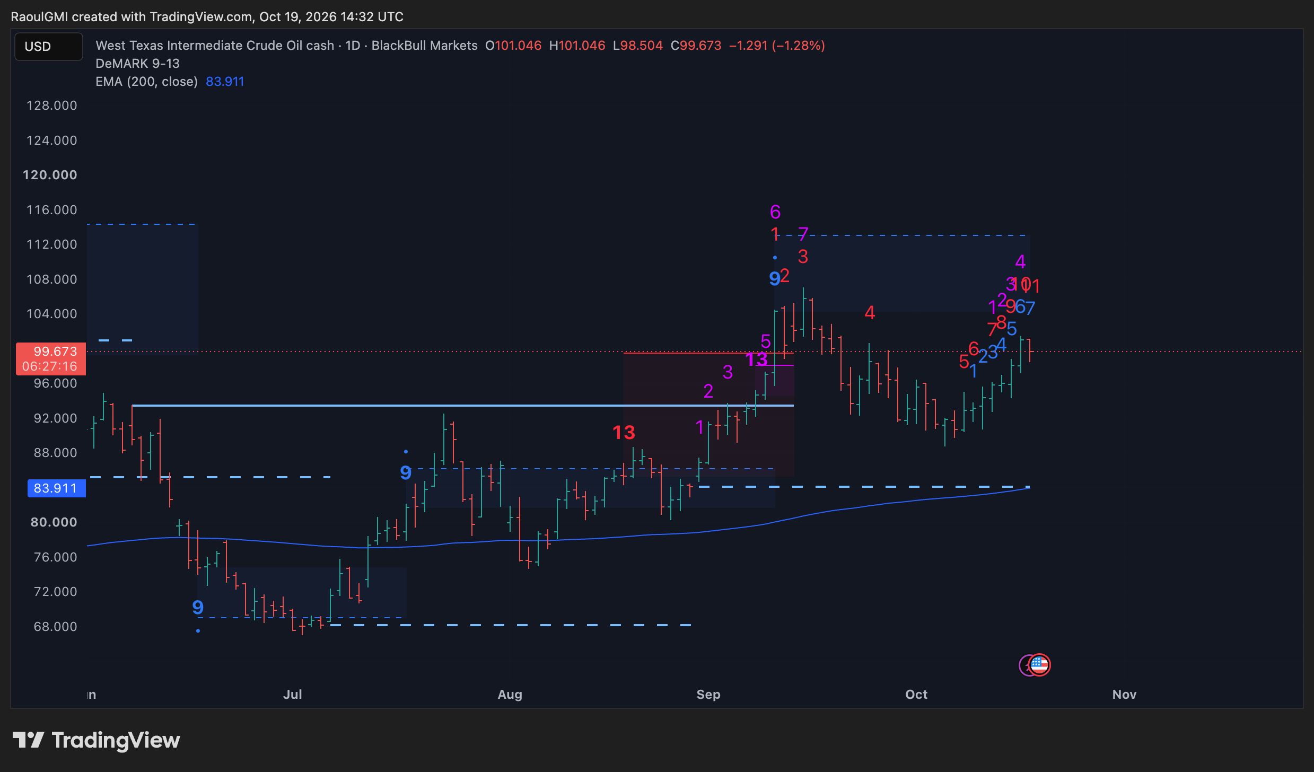This screenshot has height=772, width=1314.
Task: Click the RaoulGMI created with TradingView.com caption
Action: (207, 17)
